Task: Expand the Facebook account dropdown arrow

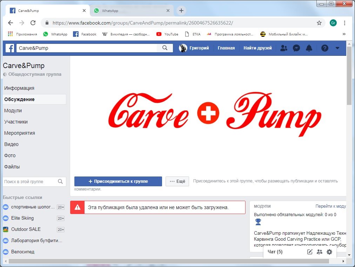Action: coord(337,48)
